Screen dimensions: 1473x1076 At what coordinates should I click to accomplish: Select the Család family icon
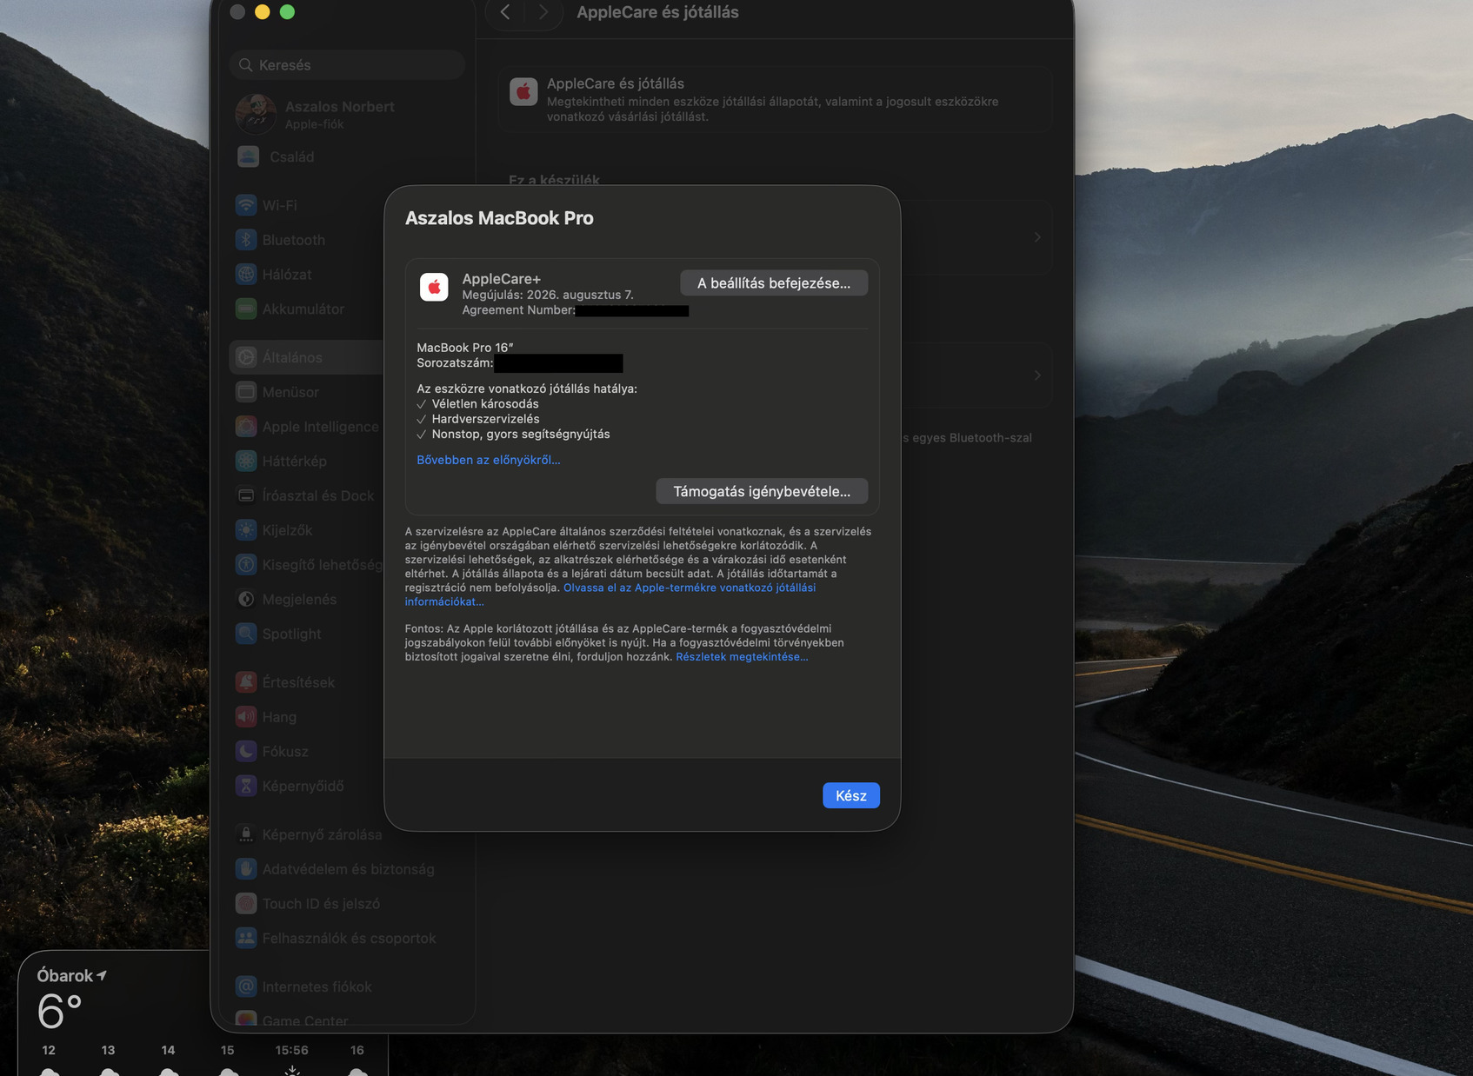[249, 156]
